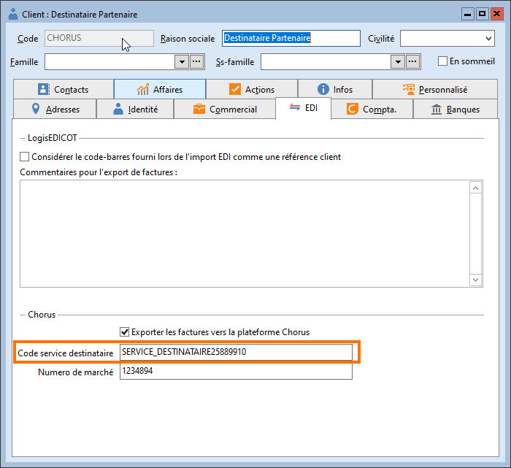Expand the Civilité dropdown
This screenshot has width=511, height=468.
click(x=488, y=39)
